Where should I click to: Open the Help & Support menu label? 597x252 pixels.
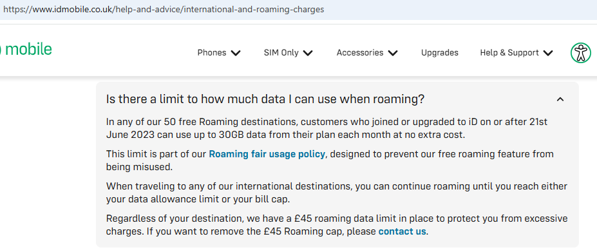[509, 53]
